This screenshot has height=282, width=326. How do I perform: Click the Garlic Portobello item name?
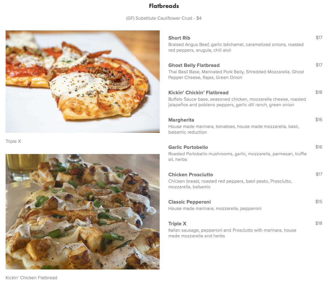[188, 147]
